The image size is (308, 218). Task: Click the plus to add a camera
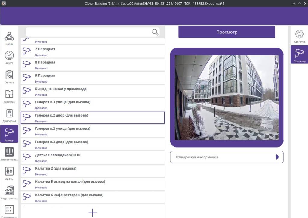click(x=92, y=213)
